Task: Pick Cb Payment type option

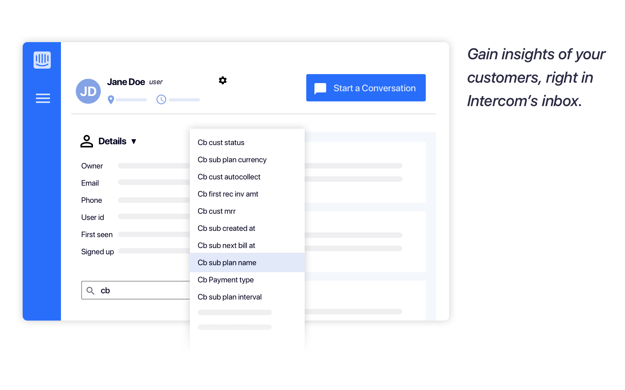Action: [225, 280]
